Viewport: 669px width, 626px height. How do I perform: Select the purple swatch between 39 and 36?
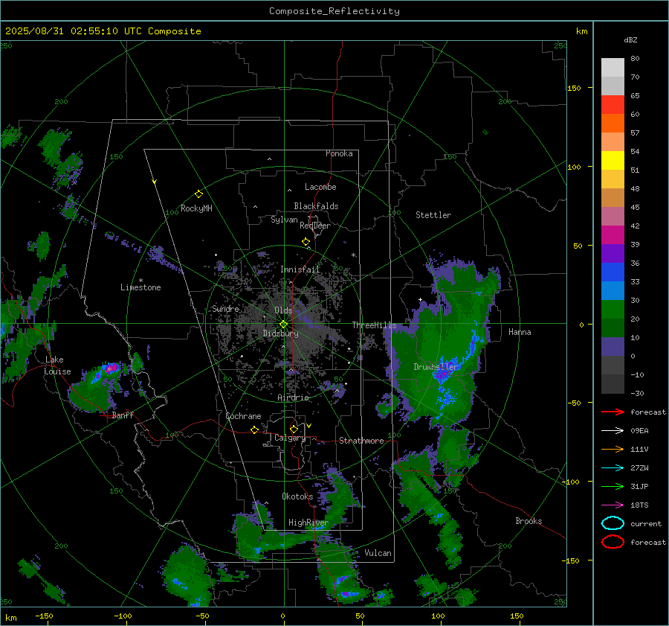tap(613, 253)
